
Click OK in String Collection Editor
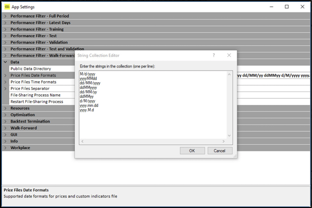[x=192, y=151]
